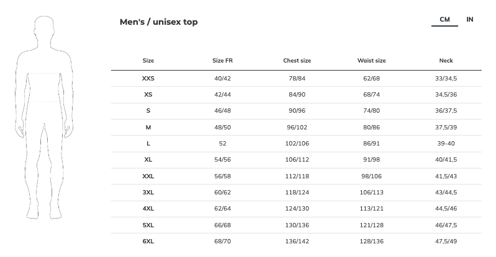Screen dimensions: 496x257
Task: Switch units to the IN tab
Action: coord(470,20)
